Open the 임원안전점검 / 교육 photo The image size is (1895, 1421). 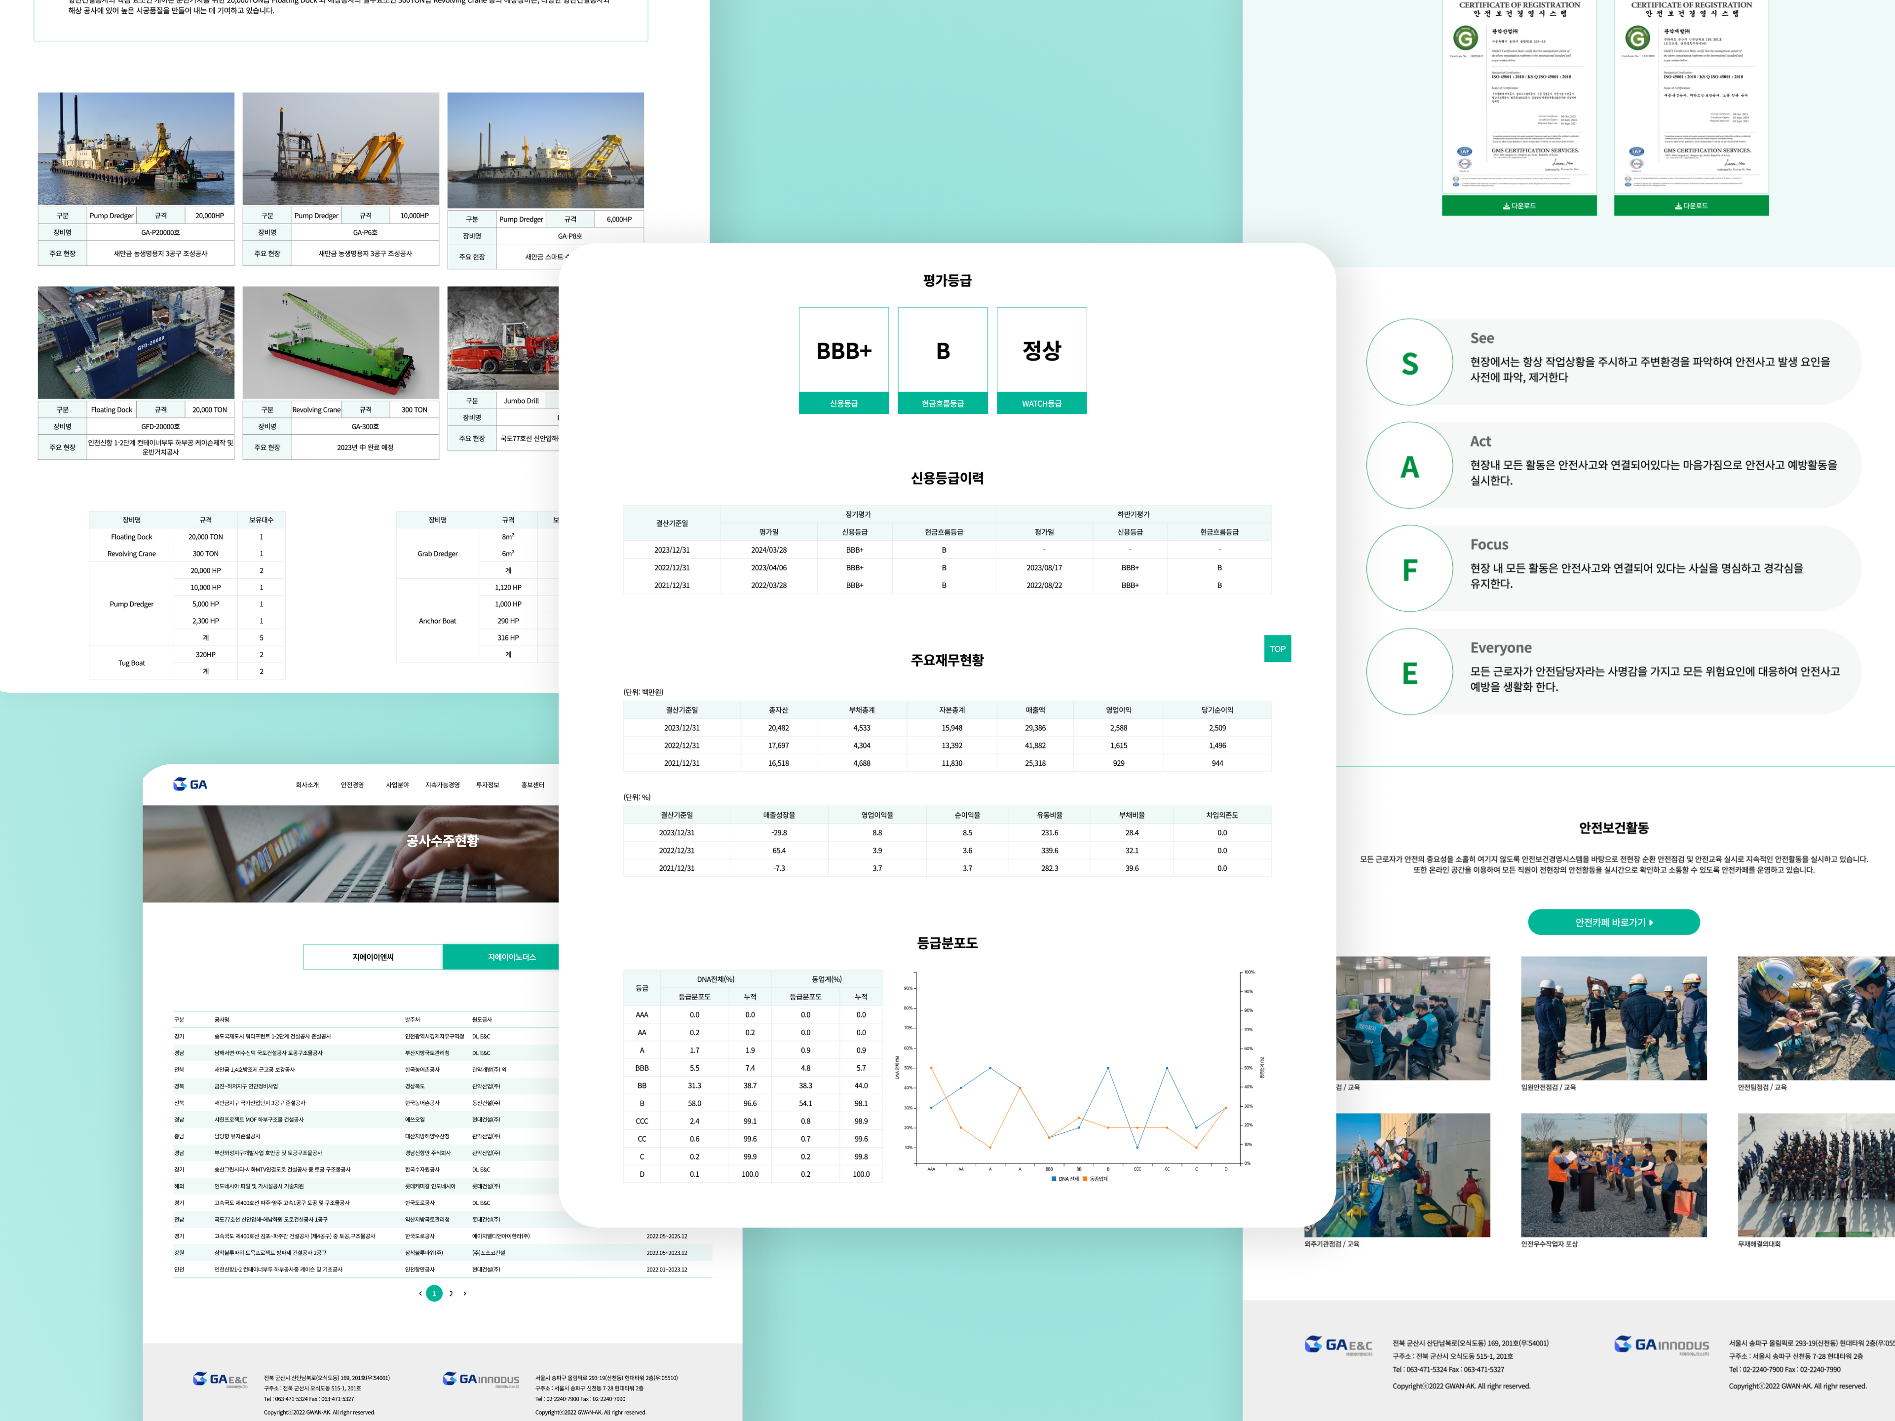point(1613,1018)
